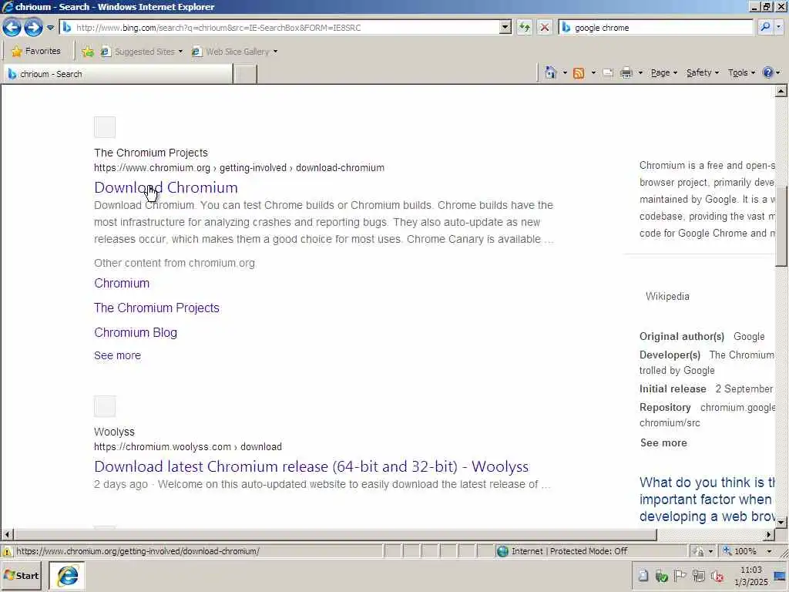Go back with the Back arrow button
The height and width of the screenshot is (592, 789).
coord(12,27)
